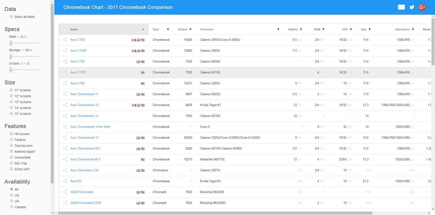Check the 802.11ac feature filter

[x=11, y=163]
